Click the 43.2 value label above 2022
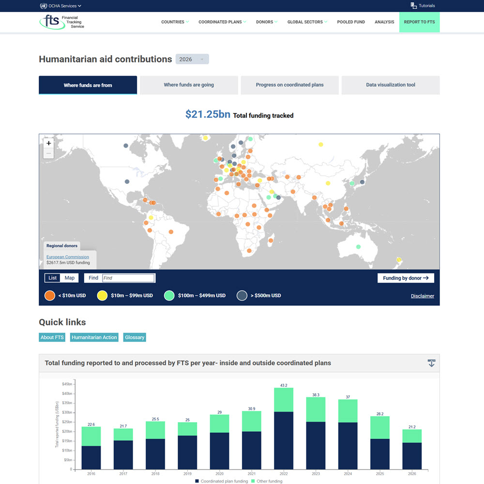The height and width of the screenshot is (484, 484). tap(283, 385)
